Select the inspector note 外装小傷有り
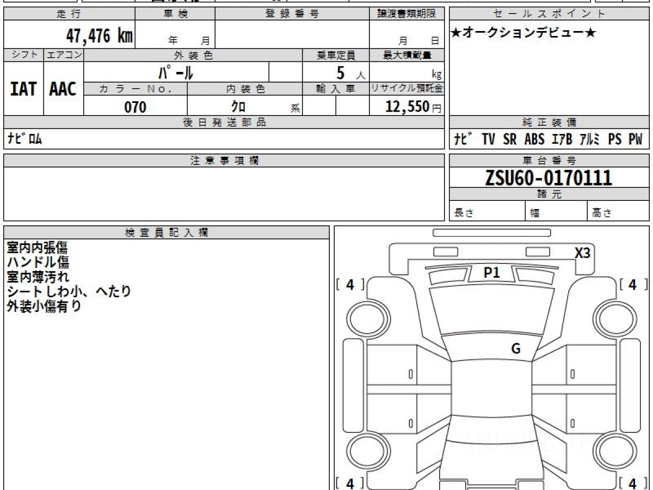 pos(44,307)
